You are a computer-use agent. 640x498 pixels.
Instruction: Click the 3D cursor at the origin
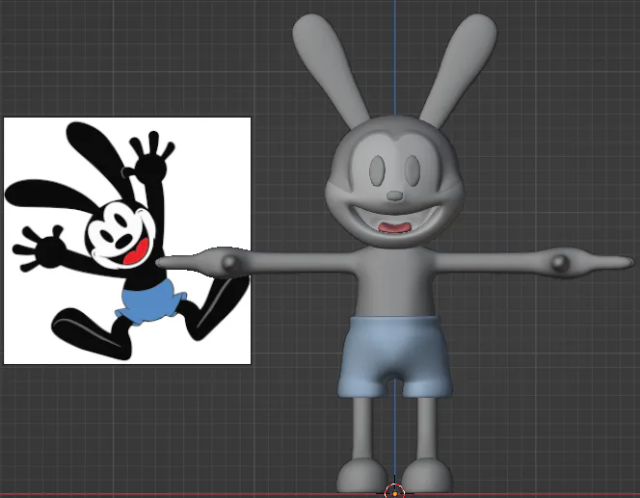tap(394, 491)
